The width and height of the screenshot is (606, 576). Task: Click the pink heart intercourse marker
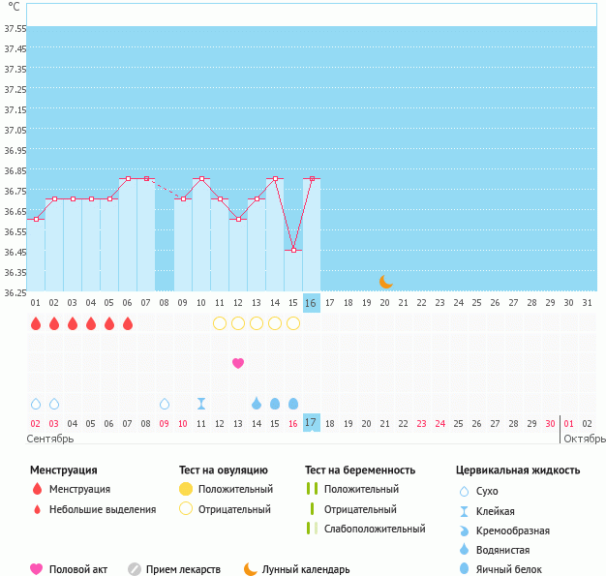pyautogui.click(x=238, y=363)
